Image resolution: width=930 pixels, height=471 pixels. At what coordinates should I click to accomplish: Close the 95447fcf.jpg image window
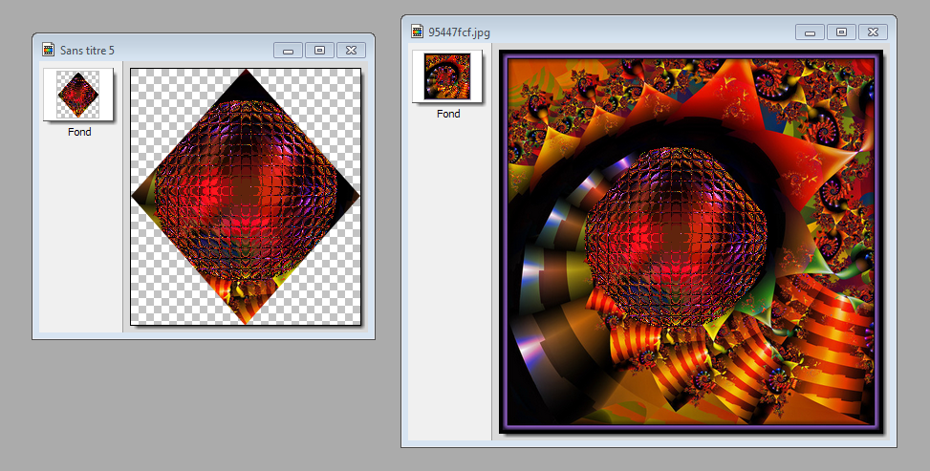pyautogui.click(x=873, y=32)
